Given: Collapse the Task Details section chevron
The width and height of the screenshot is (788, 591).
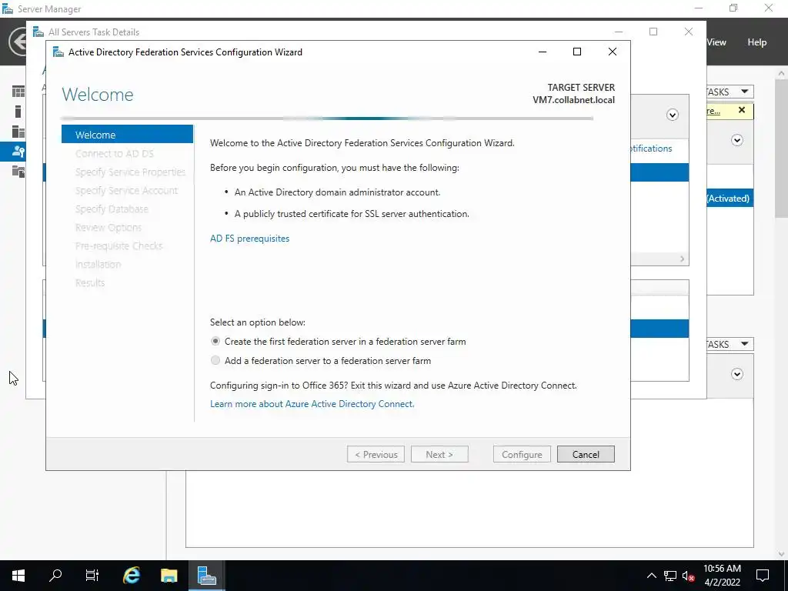Looking at the screenshot, I should tap(673, 115).
